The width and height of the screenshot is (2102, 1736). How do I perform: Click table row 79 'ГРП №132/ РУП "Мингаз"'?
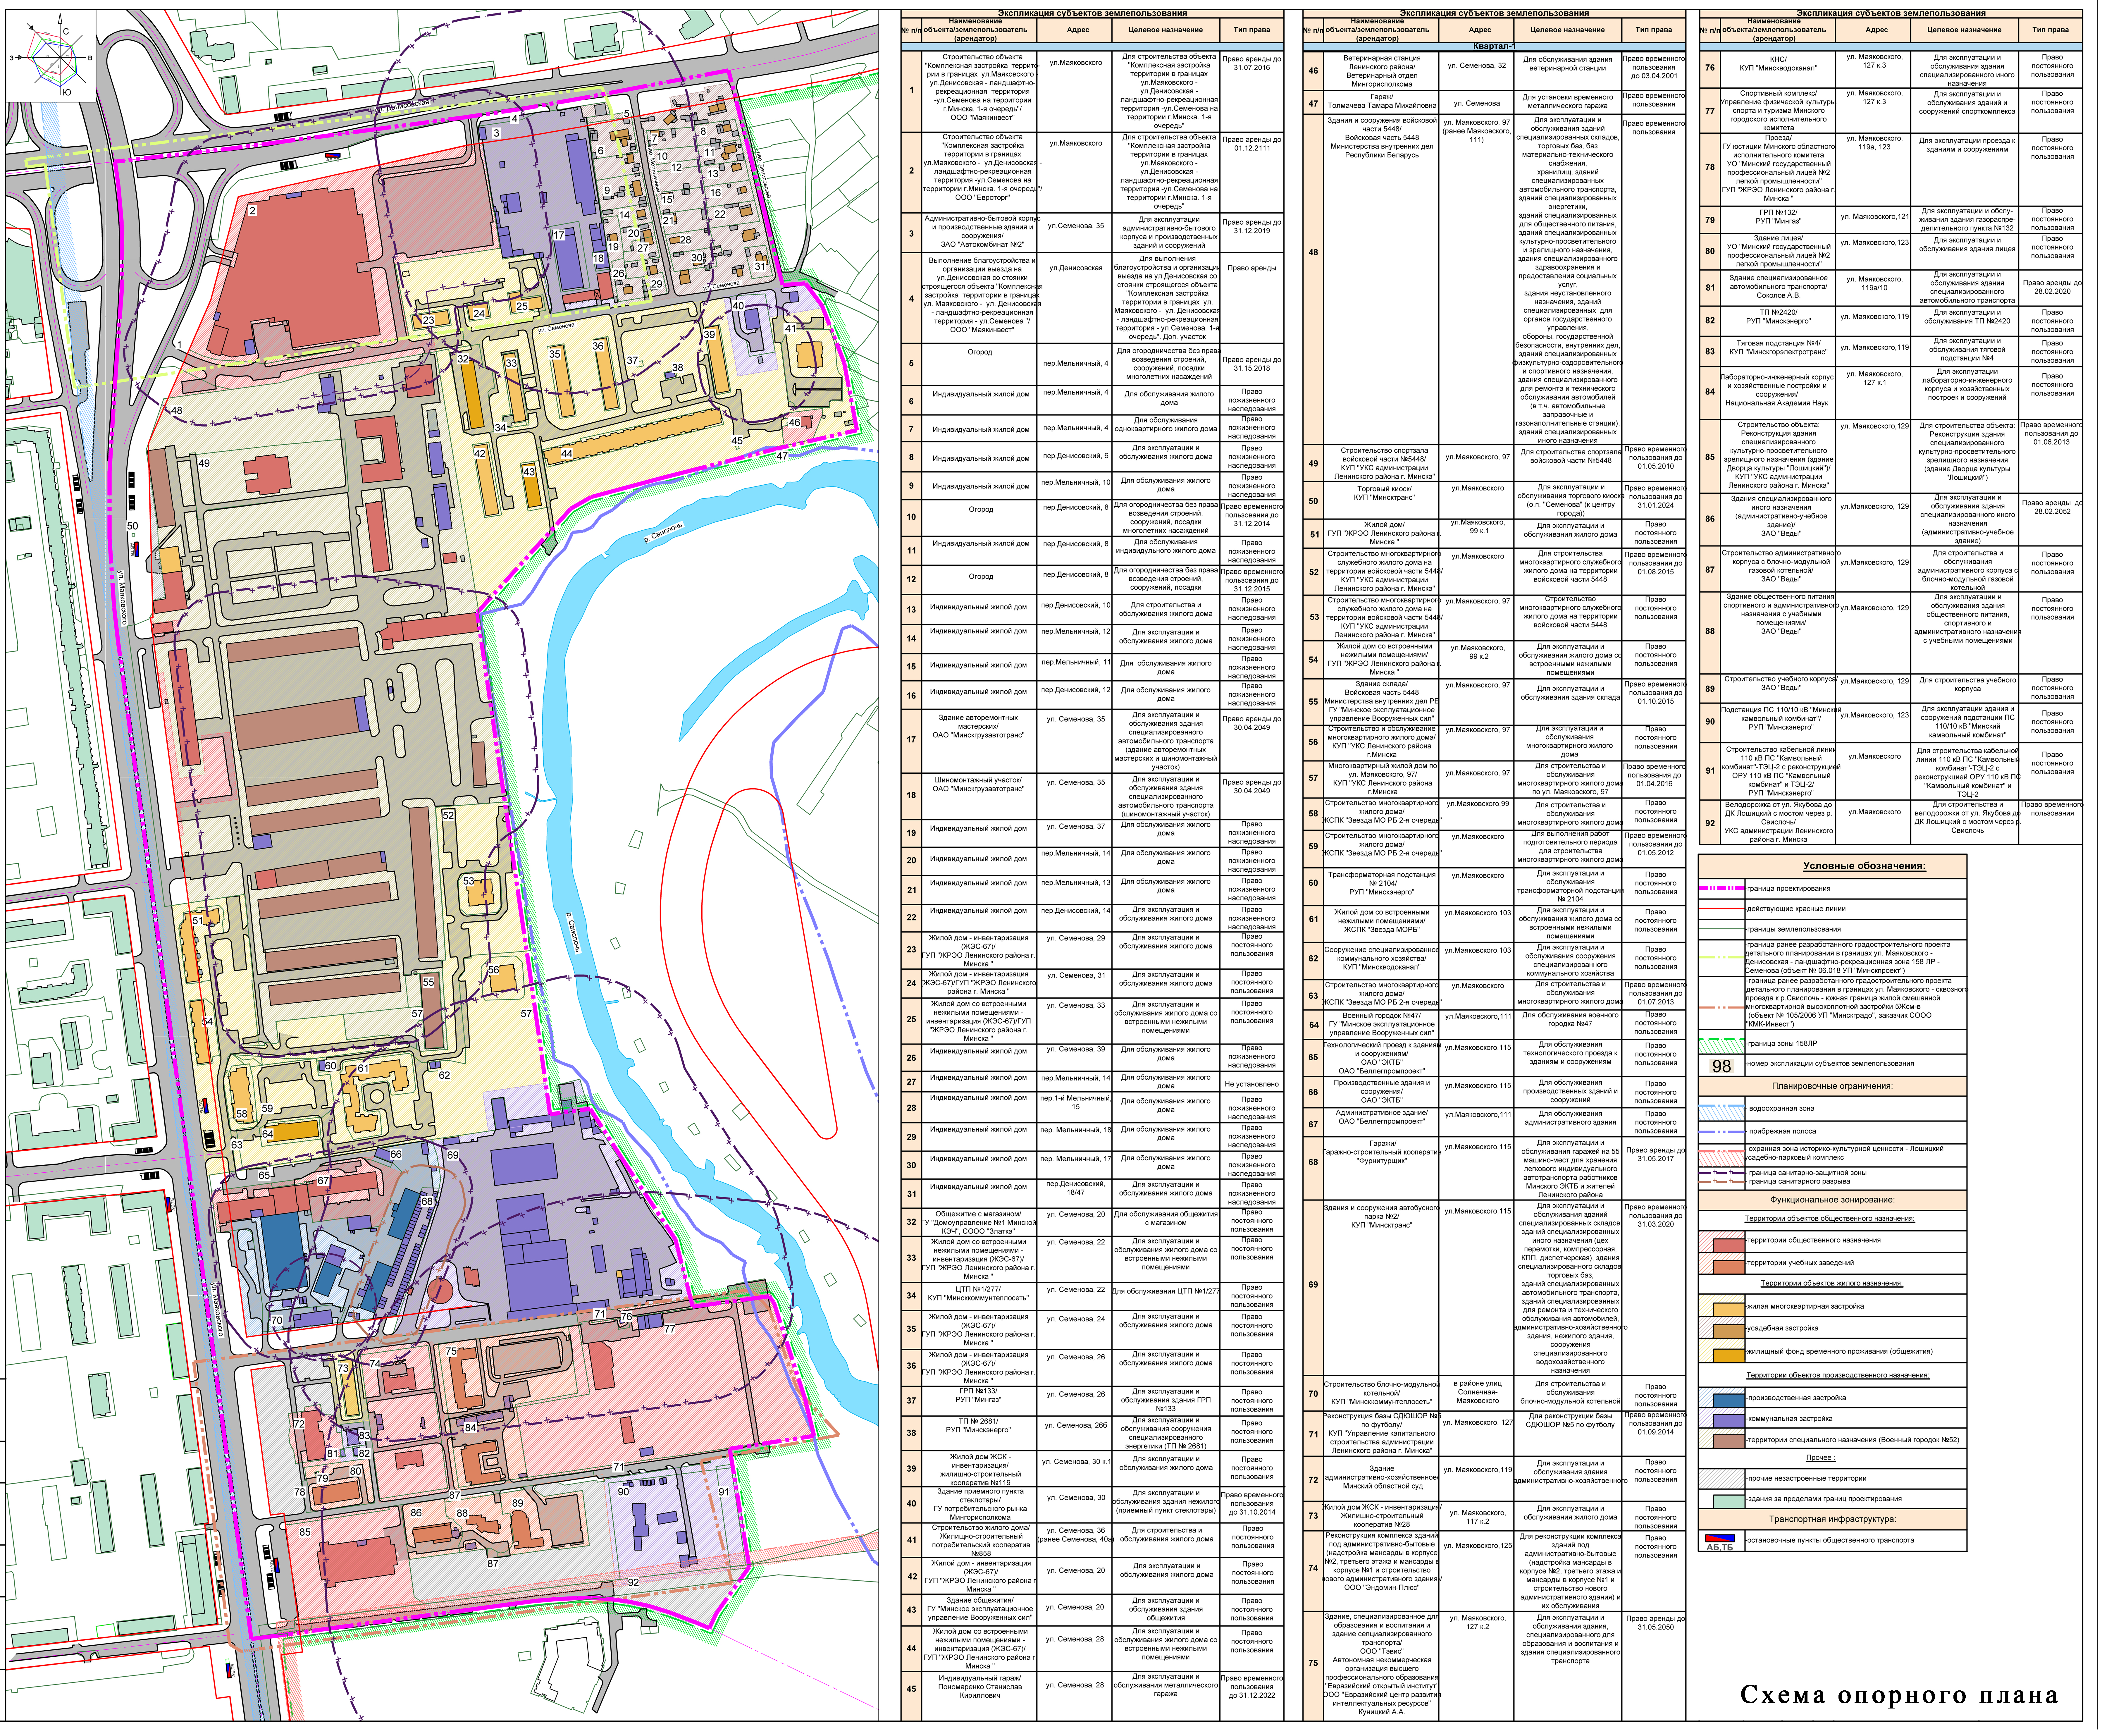(1891, 220)
